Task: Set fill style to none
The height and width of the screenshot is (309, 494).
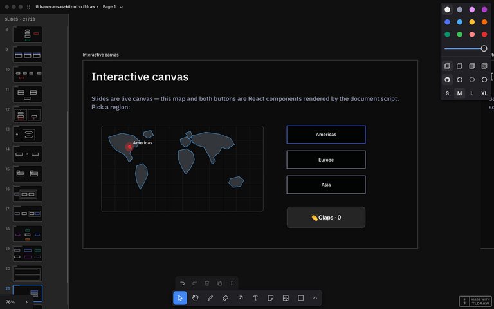Action: (x=447, y=66)
